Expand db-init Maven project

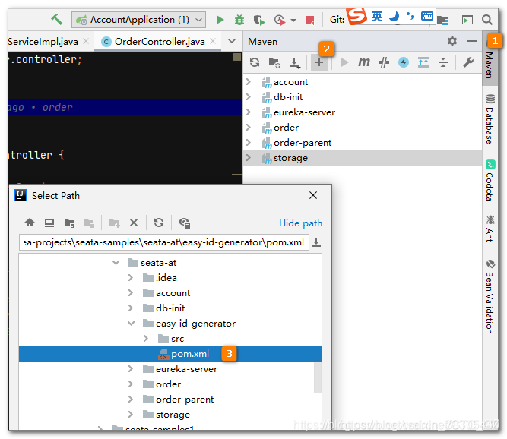point(249,96)
